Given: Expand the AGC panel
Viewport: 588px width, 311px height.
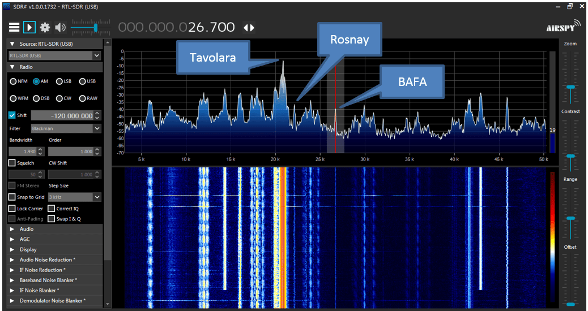Looking at the screenshot, I should point(55,239).
